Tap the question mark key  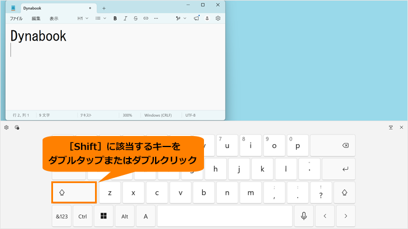click(321, 193)
